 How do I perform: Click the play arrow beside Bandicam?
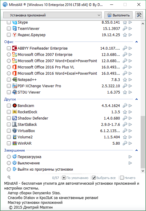point(130,105)
